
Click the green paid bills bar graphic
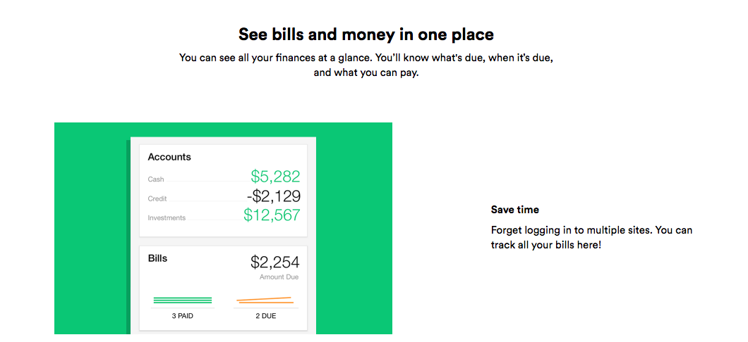183,300
